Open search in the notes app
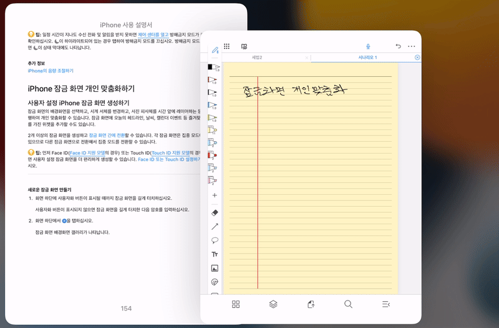 pos(349,304)
